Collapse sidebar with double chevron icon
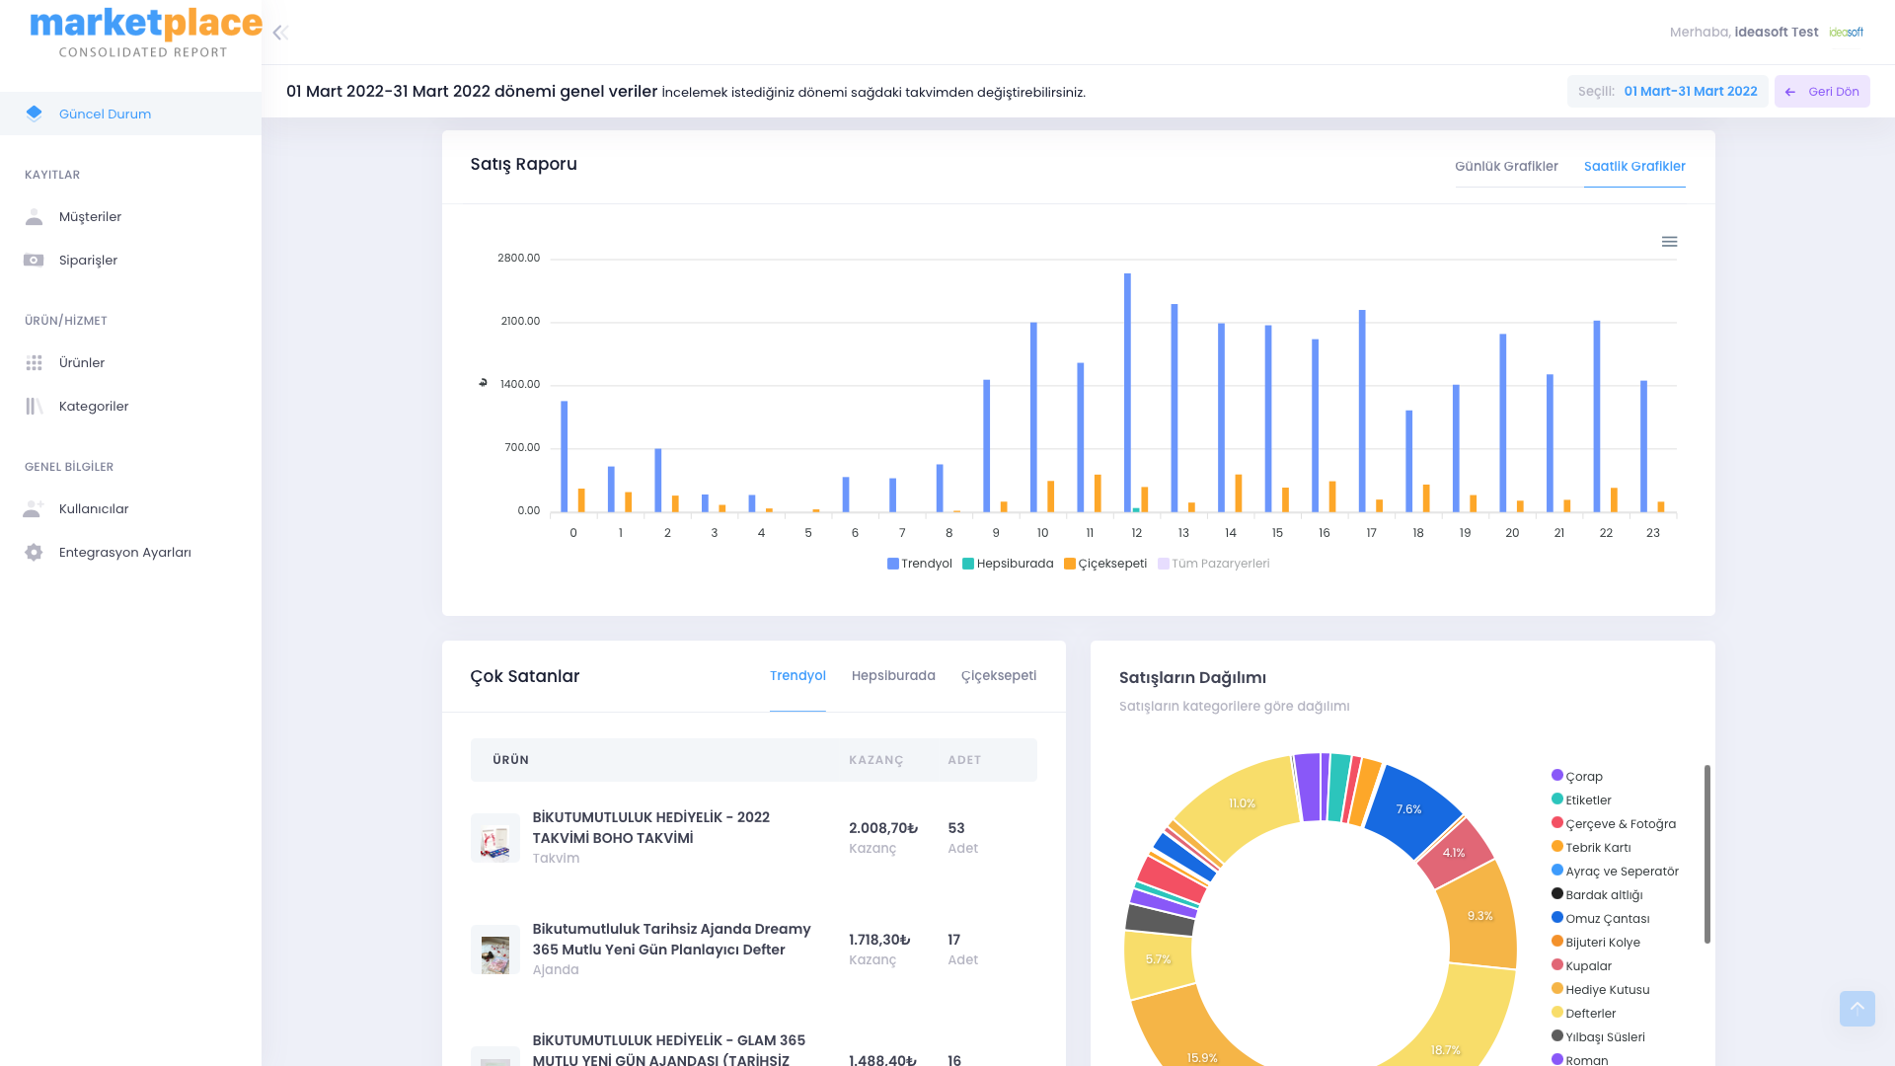 tap(280, 33)
